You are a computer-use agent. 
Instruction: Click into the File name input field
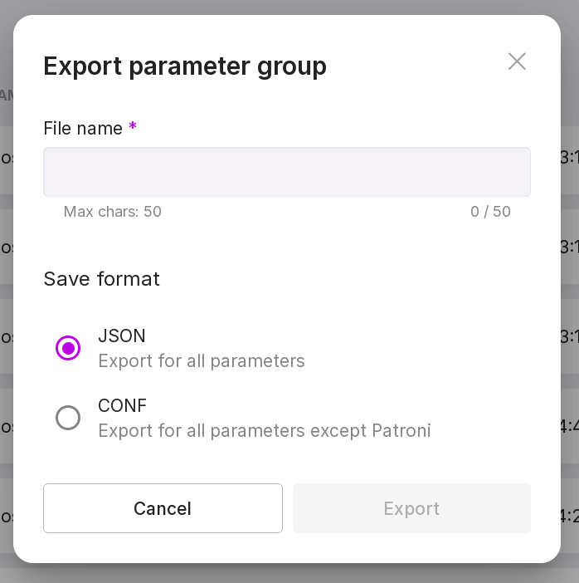[286, 172]
